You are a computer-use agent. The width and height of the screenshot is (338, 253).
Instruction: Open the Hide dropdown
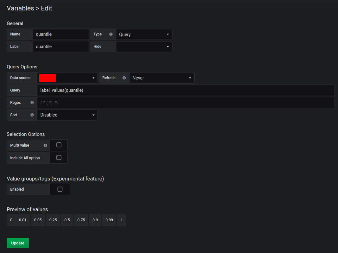[144, 47]
